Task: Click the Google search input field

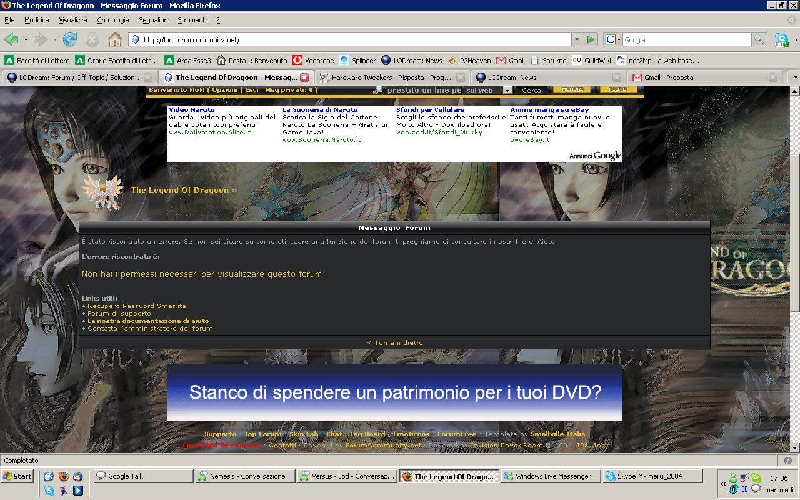Action: pos(686,39)
